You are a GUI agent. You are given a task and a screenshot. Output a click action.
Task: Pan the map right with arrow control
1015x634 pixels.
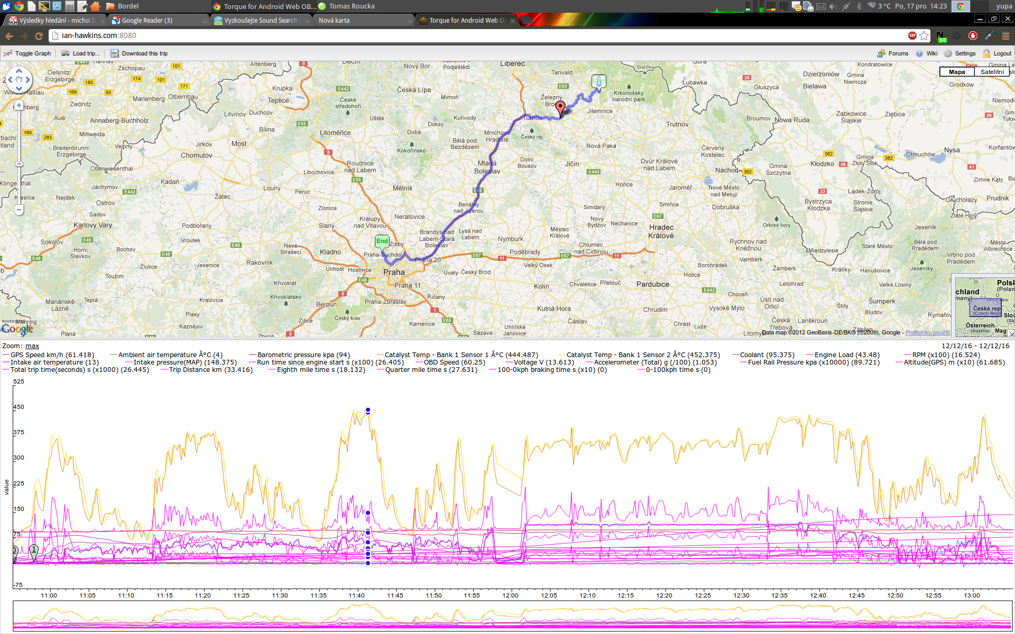tap(28, 80)
